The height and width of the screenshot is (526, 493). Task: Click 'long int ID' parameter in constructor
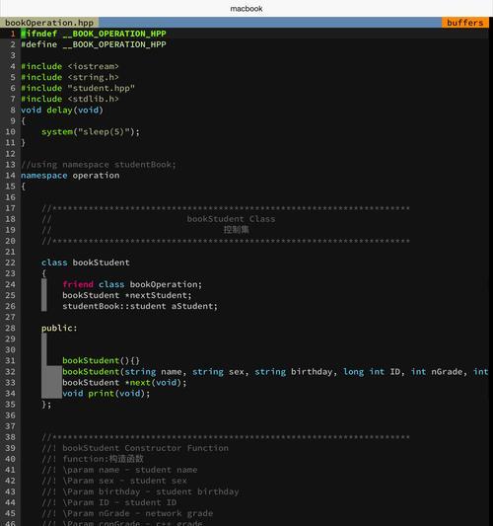(372, 372)
